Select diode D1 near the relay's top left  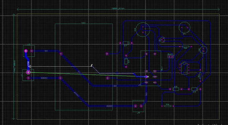(x=126, y=43)
